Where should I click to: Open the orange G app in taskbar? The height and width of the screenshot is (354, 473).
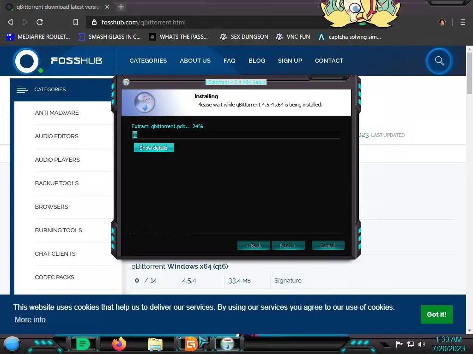click(x=191, y=344)
